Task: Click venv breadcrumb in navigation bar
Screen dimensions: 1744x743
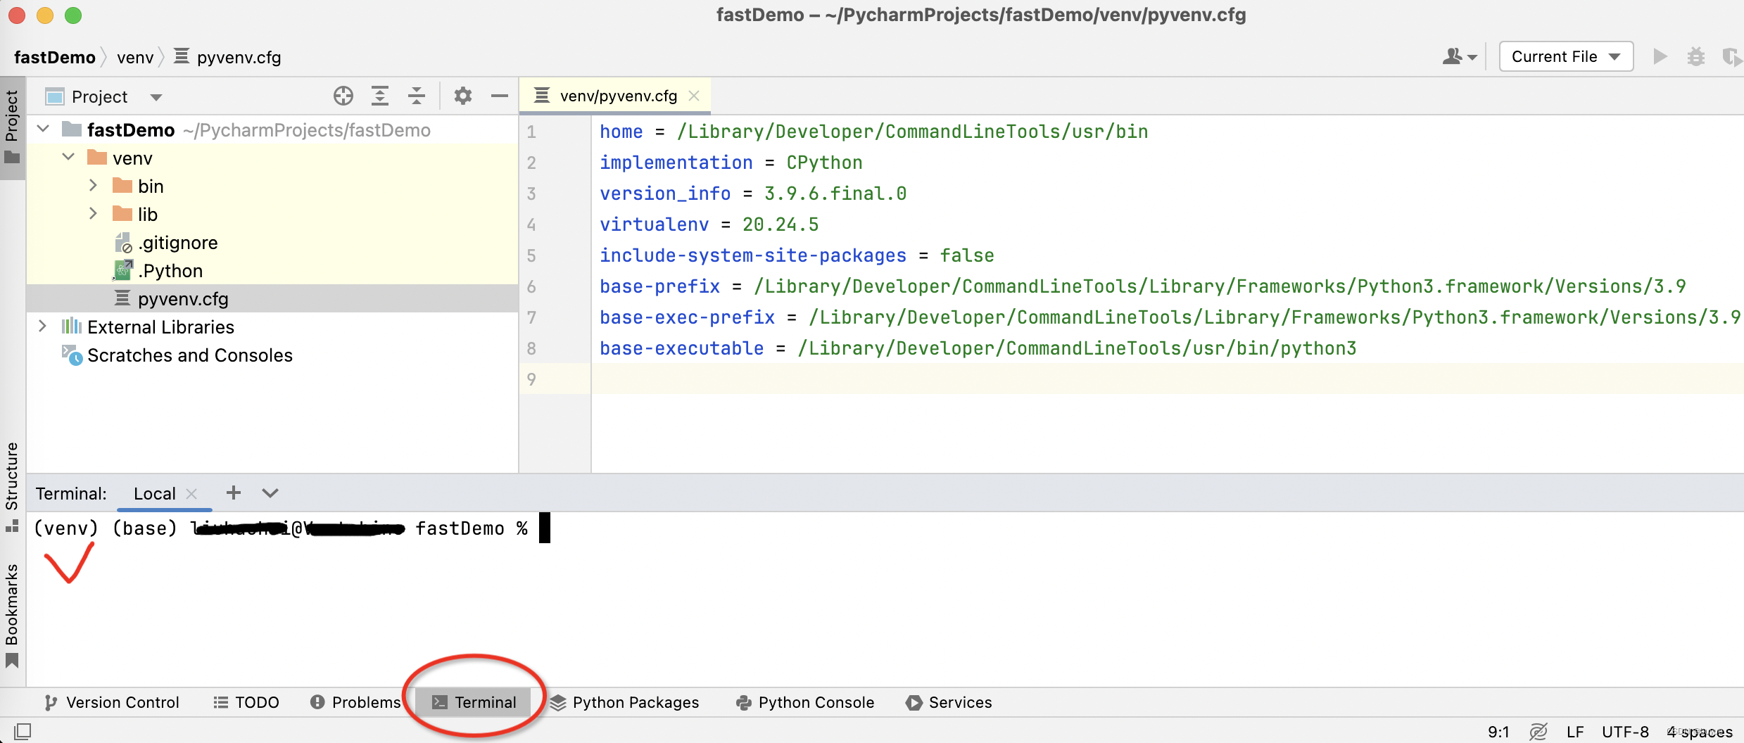Action: pyautogui.click(x=135, y=57)
